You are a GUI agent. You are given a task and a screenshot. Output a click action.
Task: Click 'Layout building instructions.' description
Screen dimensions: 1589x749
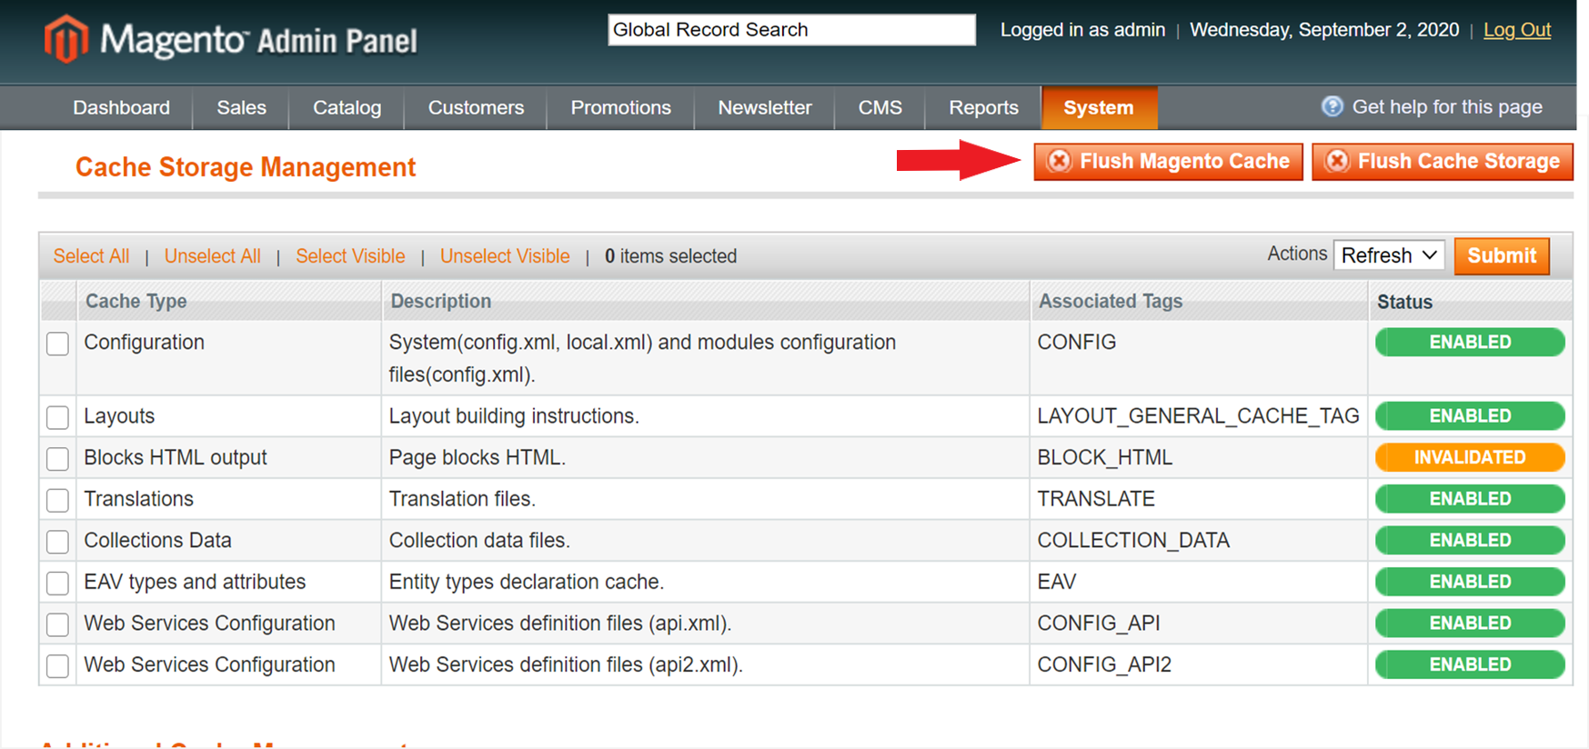[x=514, y=415]
